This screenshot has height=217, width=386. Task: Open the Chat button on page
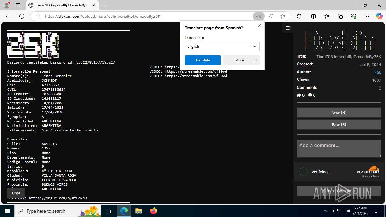coord(16,193)
